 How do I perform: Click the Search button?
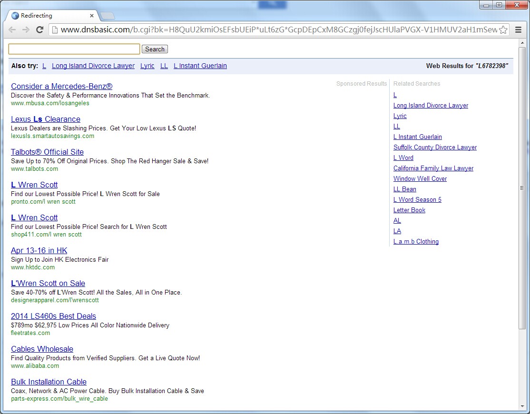155,49
